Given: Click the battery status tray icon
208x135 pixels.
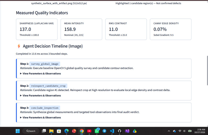Looking at the screenshot, I should tap(190, 131).
